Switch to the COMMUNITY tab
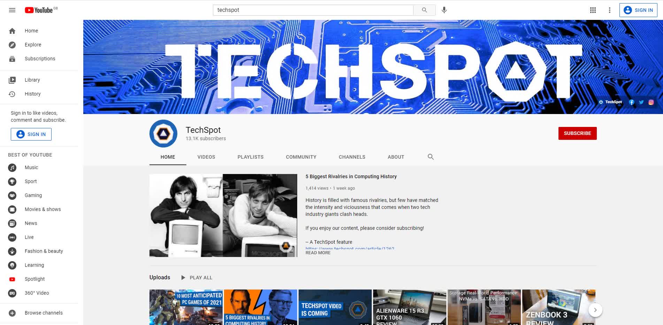Viewport: 663px width, 325px height. [301, 157]
